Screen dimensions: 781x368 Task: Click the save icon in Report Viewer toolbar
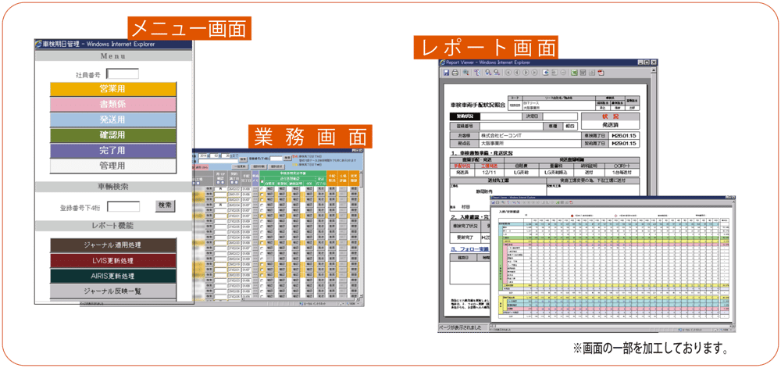click(446, 73)
